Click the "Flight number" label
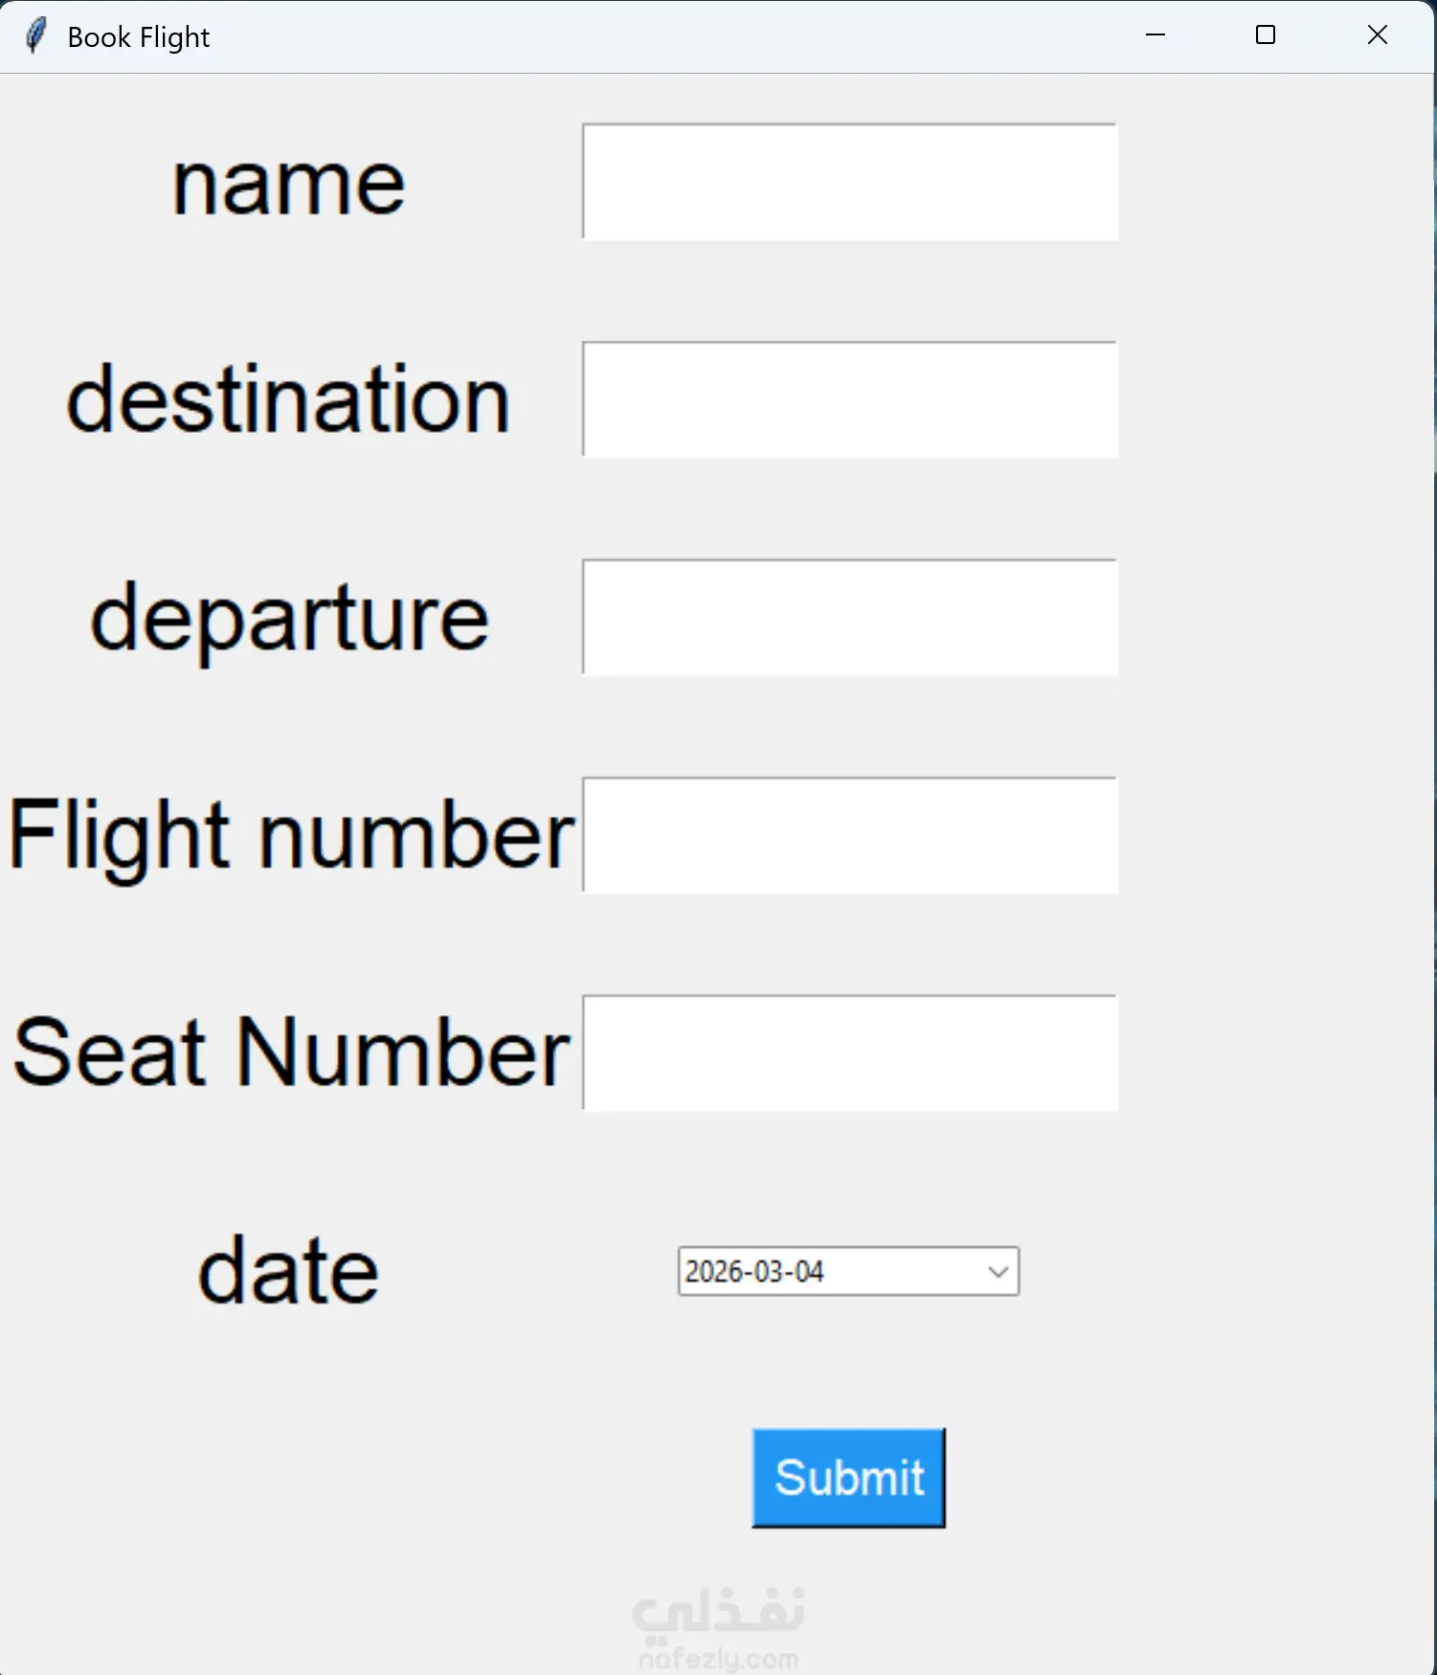Screen dimensions: 1437x1675 pyautogui.click(x=290, y=836)
